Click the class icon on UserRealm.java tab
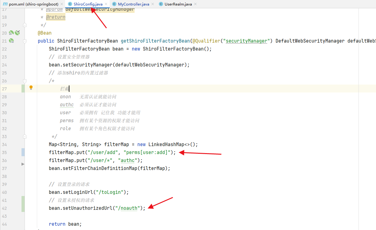This screenshot has width=376, height=230. click(161, 4)
